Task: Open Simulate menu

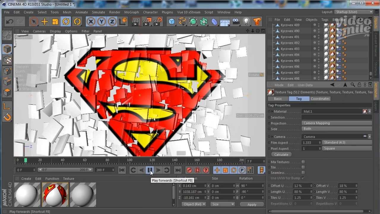Action: [x=99, y=12]
